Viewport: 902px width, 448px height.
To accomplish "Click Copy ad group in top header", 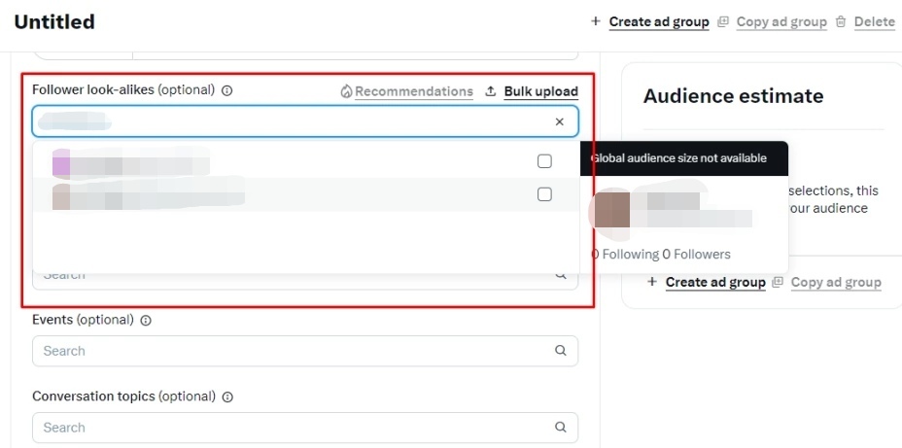I will [x=781, y=21].
